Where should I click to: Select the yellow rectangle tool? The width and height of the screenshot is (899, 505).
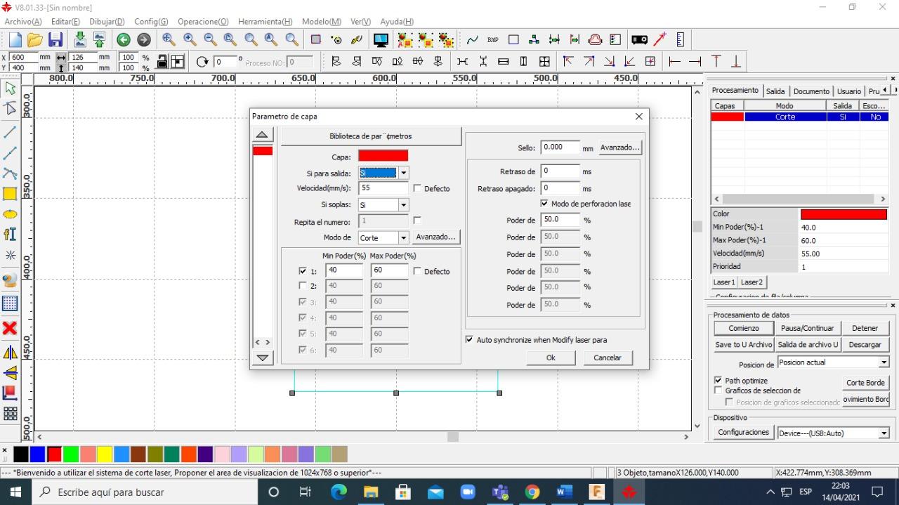(x=11, y=194)
